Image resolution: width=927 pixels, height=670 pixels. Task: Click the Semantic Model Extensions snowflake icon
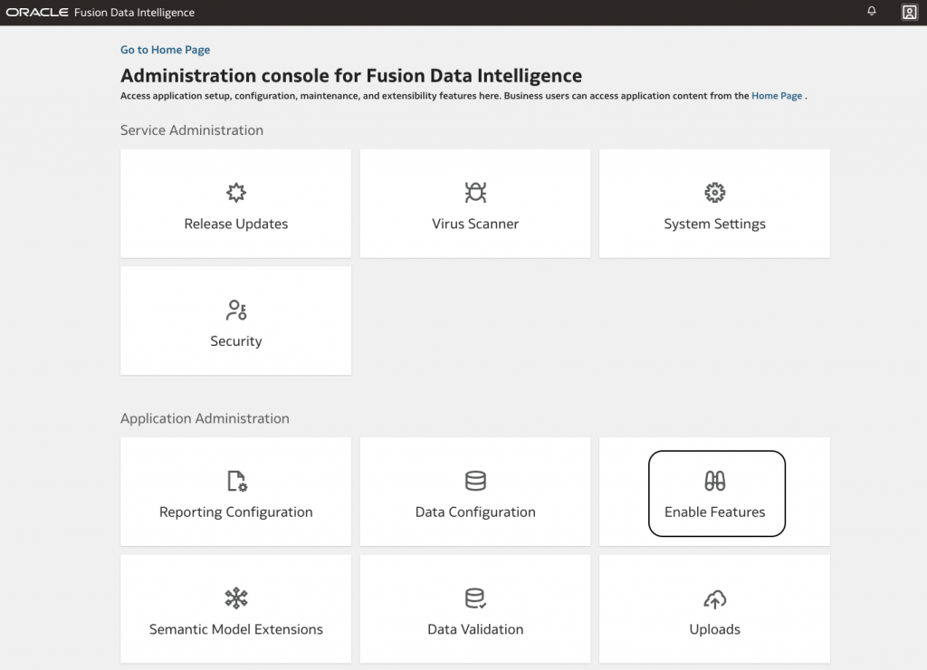[x=236, y=598]
